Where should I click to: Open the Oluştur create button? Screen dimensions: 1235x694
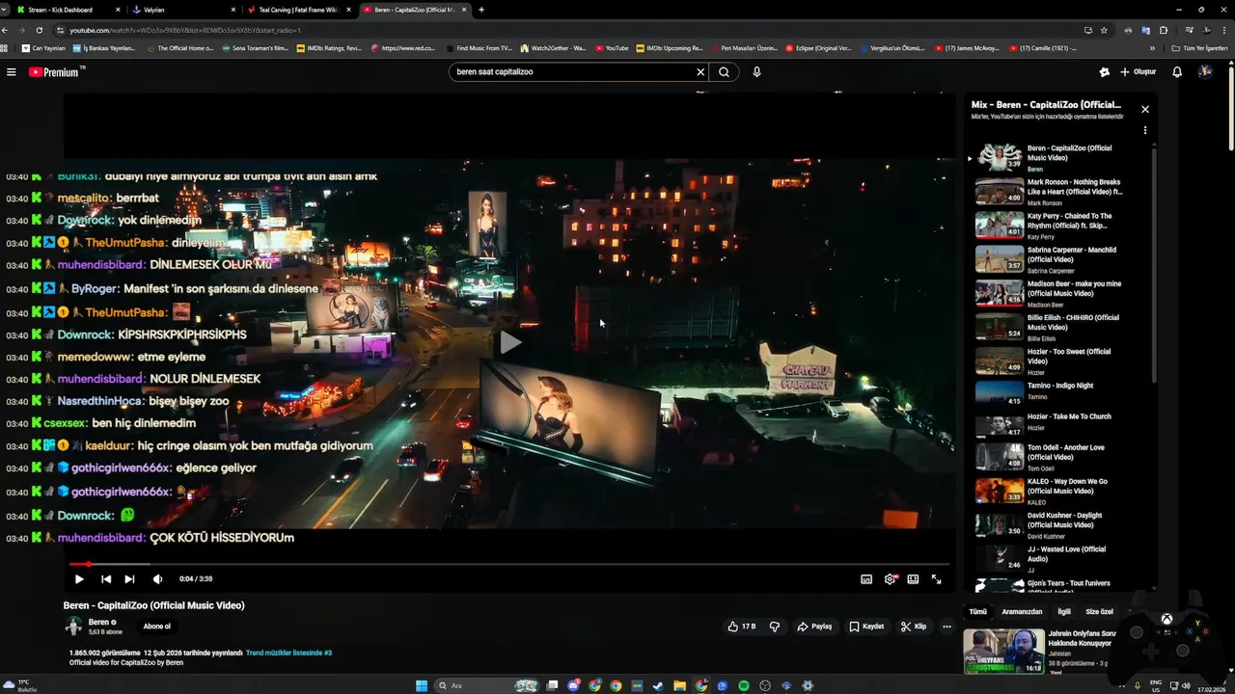pos(1138,72)
